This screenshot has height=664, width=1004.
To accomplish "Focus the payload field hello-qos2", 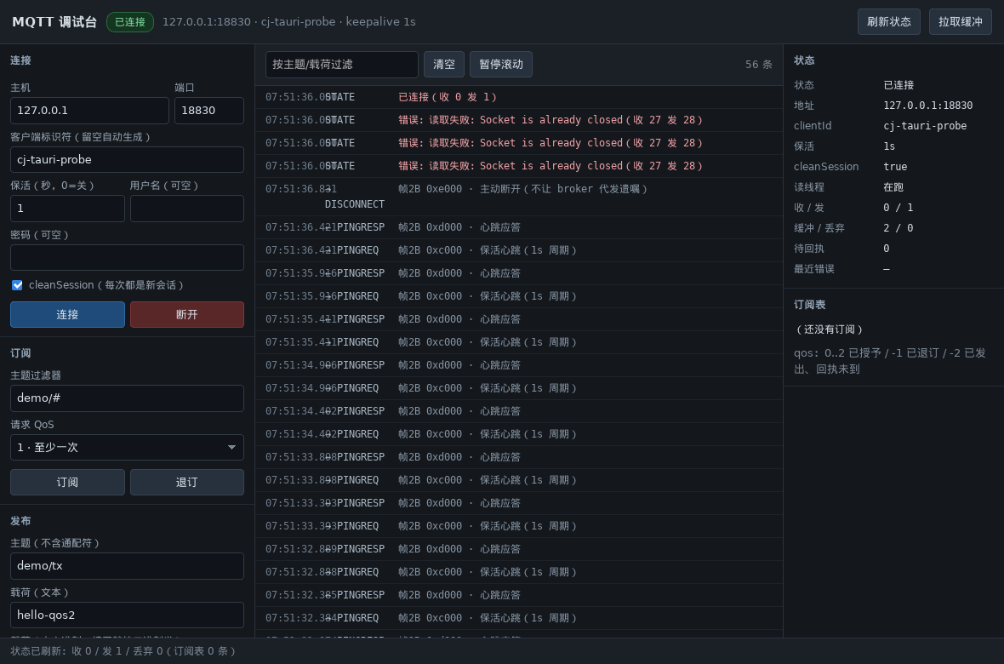I will [127, 615].
